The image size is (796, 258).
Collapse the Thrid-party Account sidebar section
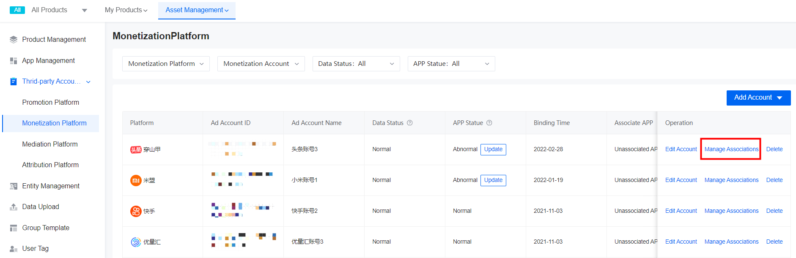(88, 81)
